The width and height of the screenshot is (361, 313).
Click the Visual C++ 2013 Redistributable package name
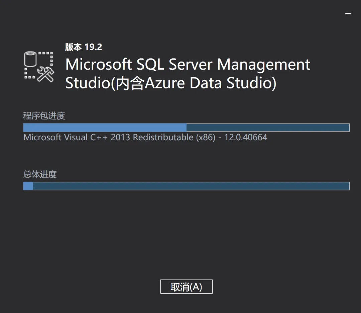tap(119, 138)
